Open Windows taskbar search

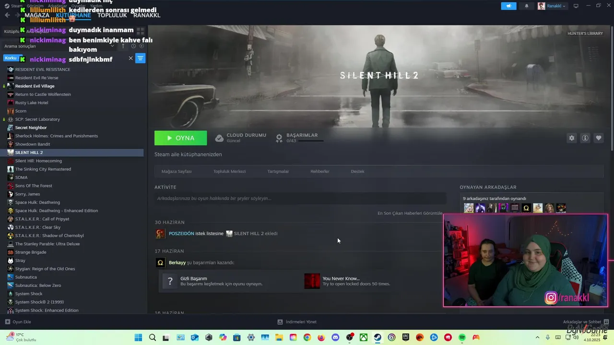click(153, 338)
